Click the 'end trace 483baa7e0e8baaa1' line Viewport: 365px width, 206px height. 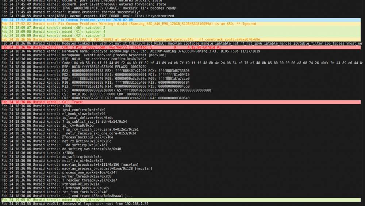[67, 196]
